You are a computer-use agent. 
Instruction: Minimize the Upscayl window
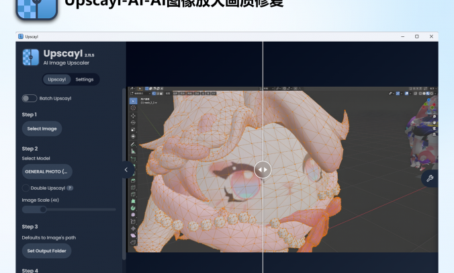coord(403,36)
